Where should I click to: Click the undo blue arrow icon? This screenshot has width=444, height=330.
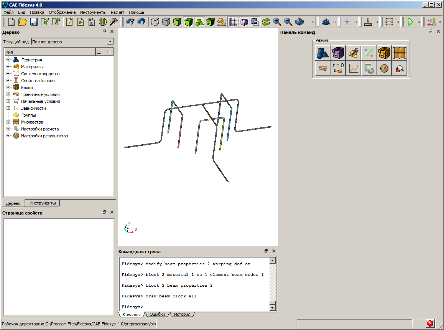[141, 22]
